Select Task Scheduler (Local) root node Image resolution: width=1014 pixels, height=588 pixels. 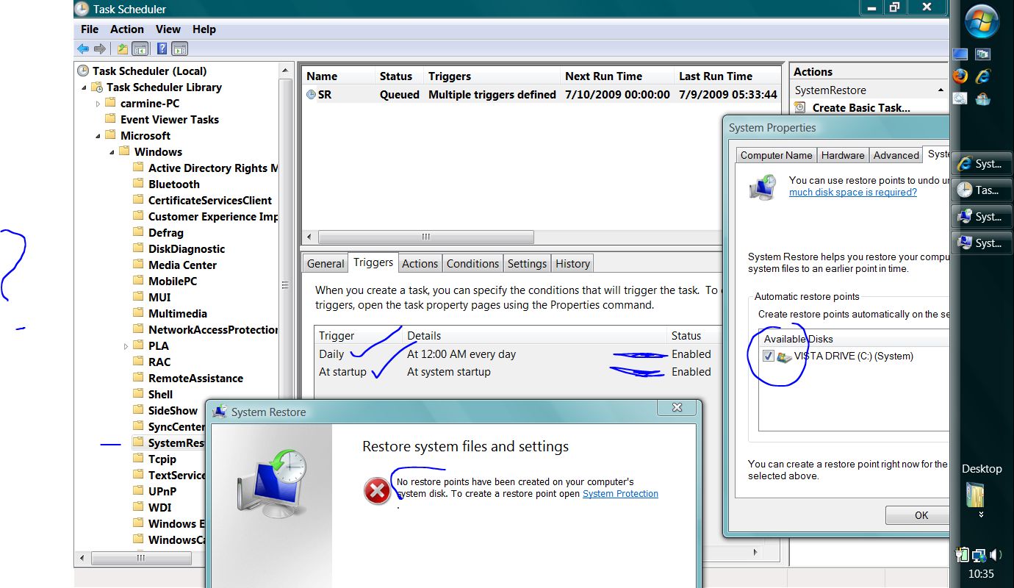149,71
